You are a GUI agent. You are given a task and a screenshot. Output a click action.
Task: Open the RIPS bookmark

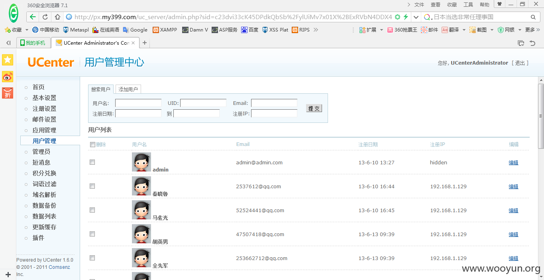(301, 30)
